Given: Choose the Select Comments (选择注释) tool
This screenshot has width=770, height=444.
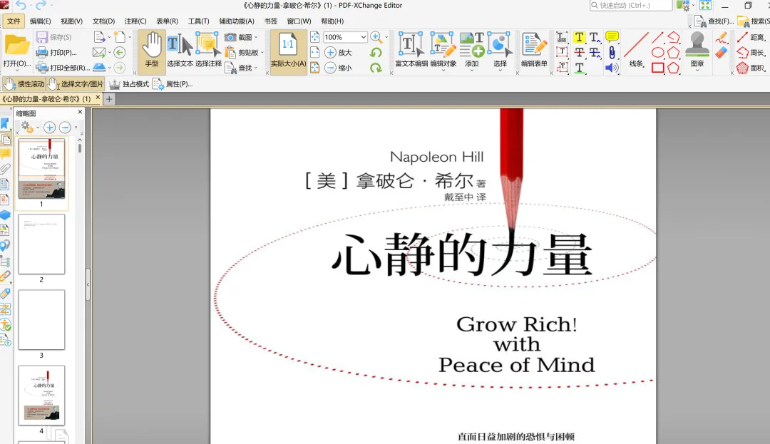Looking at the screenshot, I should (208, 51).
